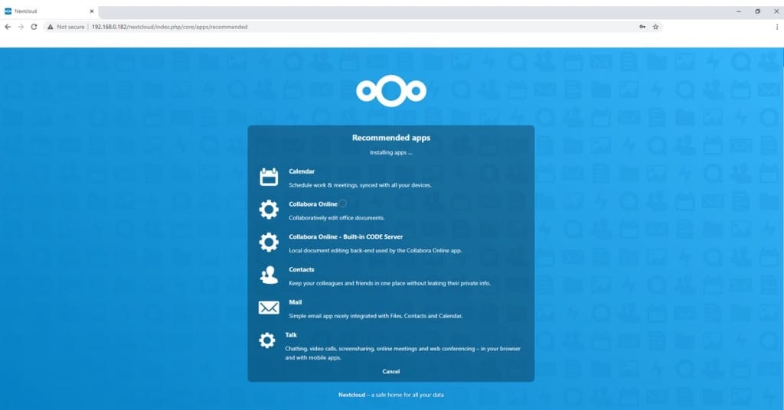Screen dimensions: 784x410
Task: Click the 'Calendar' app title
Action: 302,171
